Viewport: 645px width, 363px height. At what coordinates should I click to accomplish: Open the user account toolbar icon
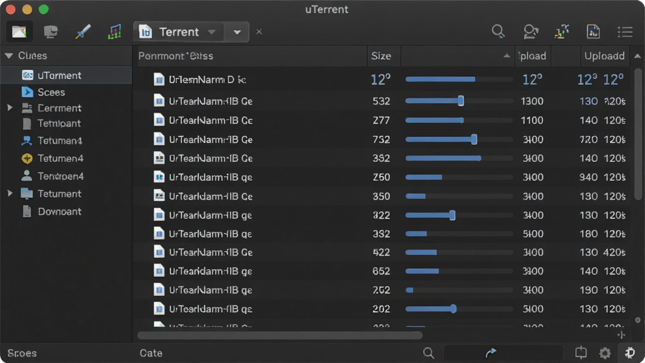530,32
